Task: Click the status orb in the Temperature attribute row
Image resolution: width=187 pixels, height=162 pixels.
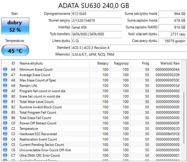Action: [x=5, y=128]
